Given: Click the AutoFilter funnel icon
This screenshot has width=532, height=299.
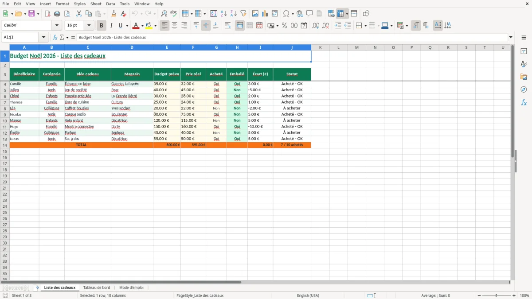Looking at the screenshot, I should (x=243, y=14).
